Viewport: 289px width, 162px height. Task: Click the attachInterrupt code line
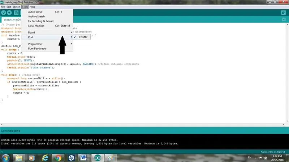(x=73, y=64)
